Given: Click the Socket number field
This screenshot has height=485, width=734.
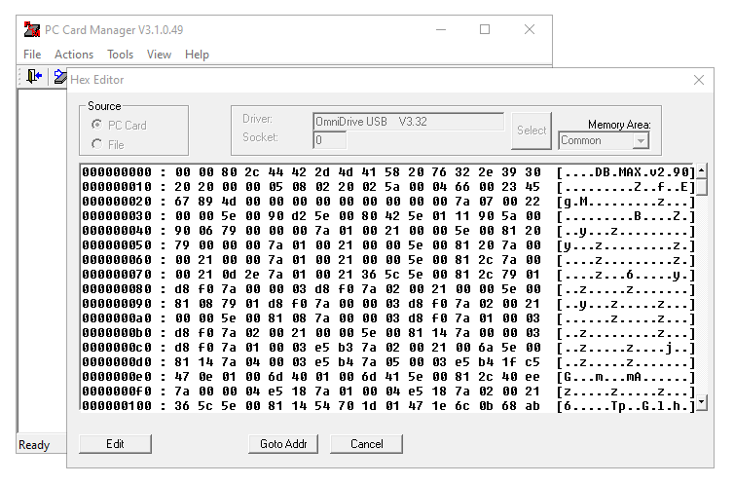Looking at the screenshot, I should point(408,140).
